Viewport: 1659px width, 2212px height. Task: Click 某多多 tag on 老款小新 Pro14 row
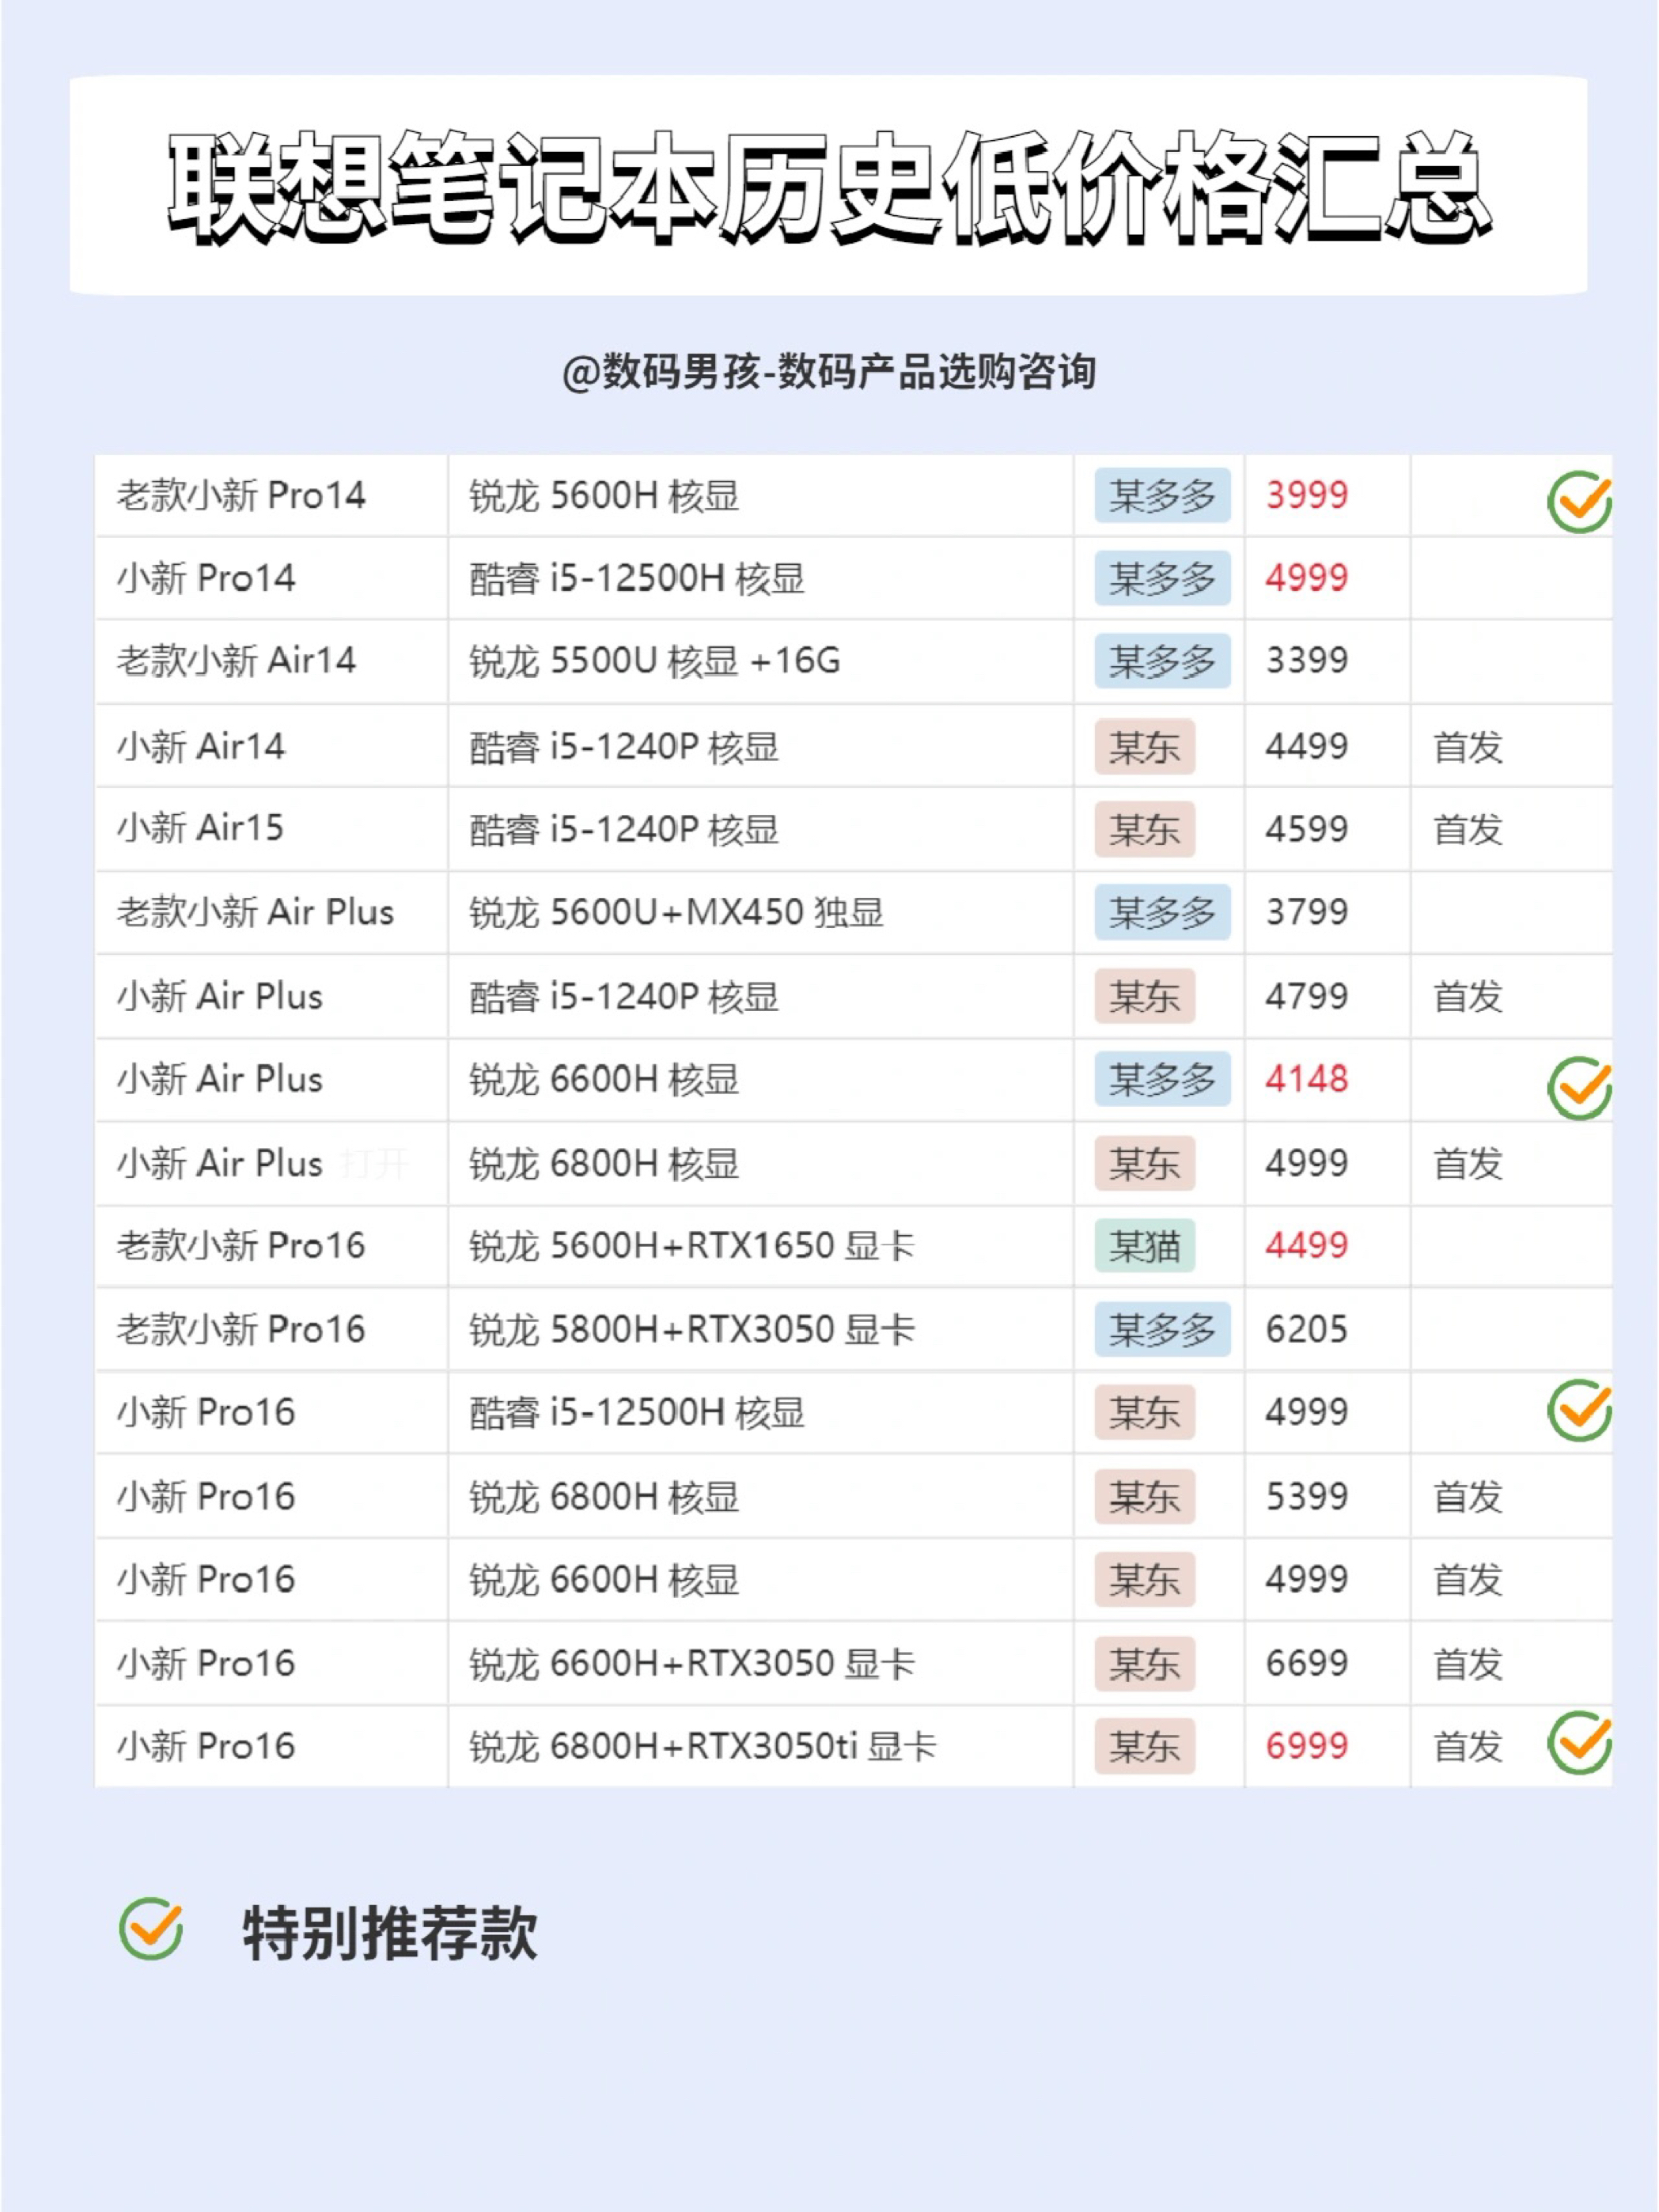coord(1162,495)
